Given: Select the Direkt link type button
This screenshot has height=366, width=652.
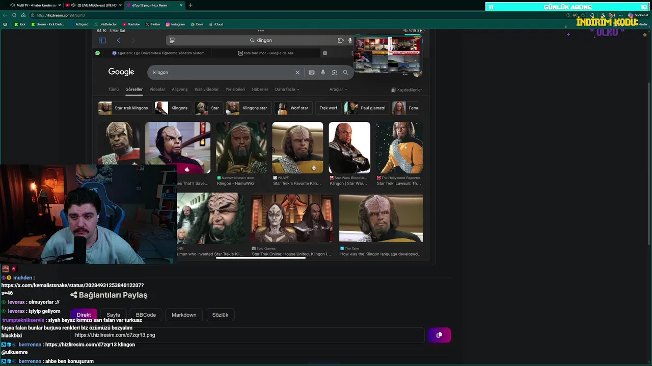Looking at the screenshot, I should pyautogui.click(x=84, y=315).
